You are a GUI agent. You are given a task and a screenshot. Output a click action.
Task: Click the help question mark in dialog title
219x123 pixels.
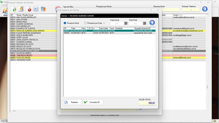tap(151, 10)
